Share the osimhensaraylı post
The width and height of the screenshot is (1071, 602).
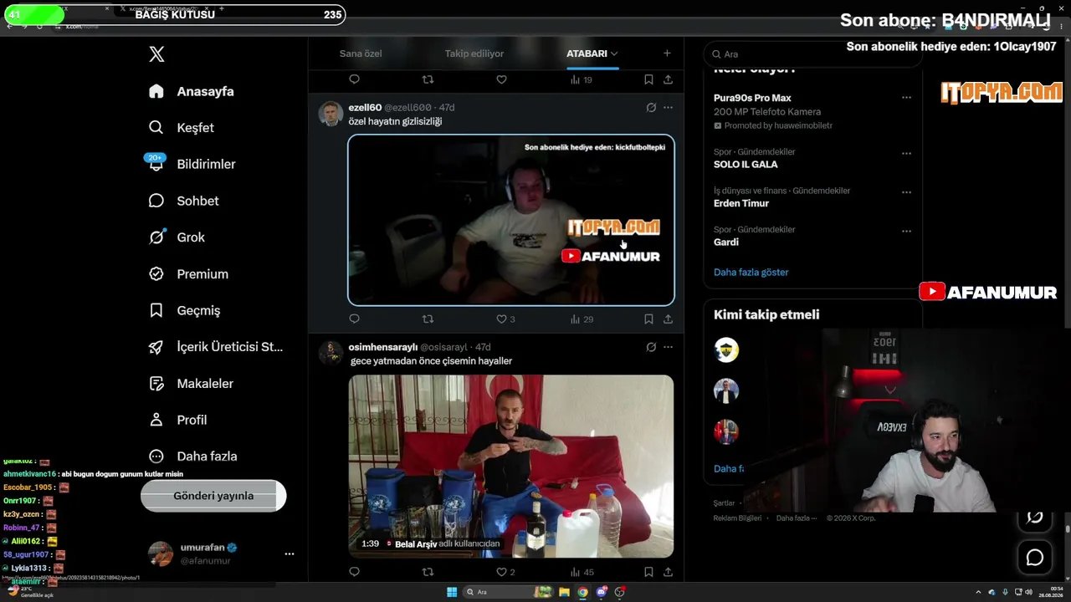click(x=668, y=572)
